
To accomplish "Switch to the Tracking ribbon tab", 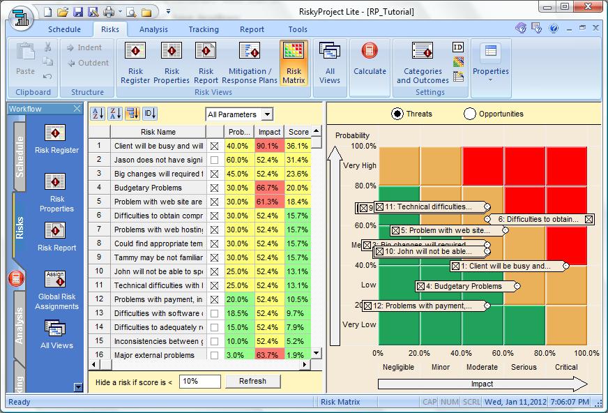I will (x=204, y=29).
